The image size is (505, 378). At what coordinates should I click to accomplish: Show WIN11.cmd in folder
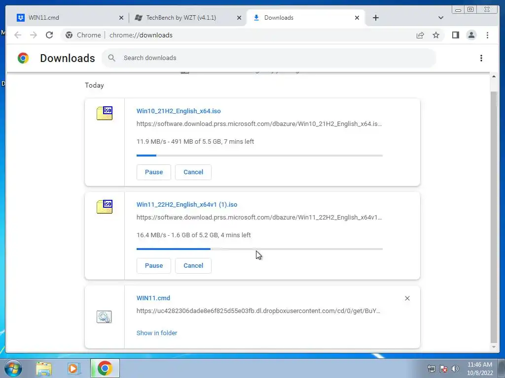click(x=157, y=333)
